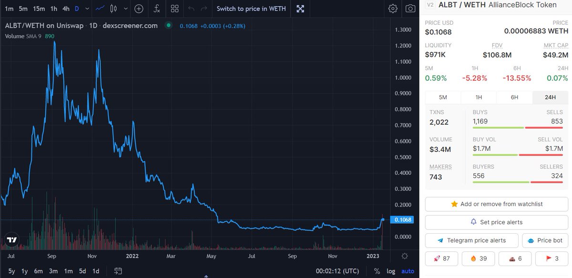
Task: Switch to the 1H stats tab
Action: tap(479, 97)
